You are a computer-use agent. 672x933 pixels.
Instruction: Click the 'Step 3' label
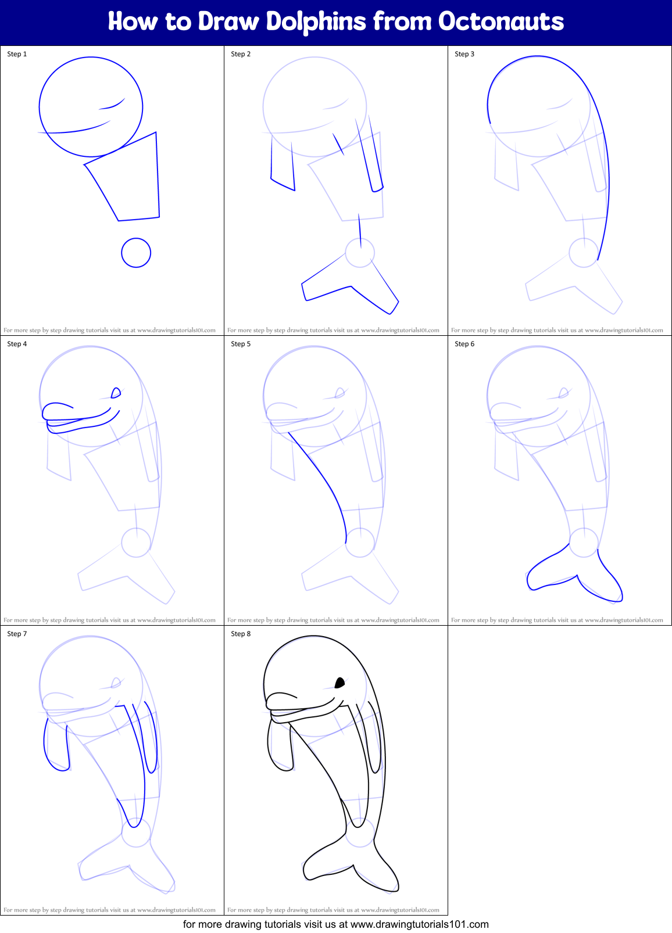tap(464, 54)
